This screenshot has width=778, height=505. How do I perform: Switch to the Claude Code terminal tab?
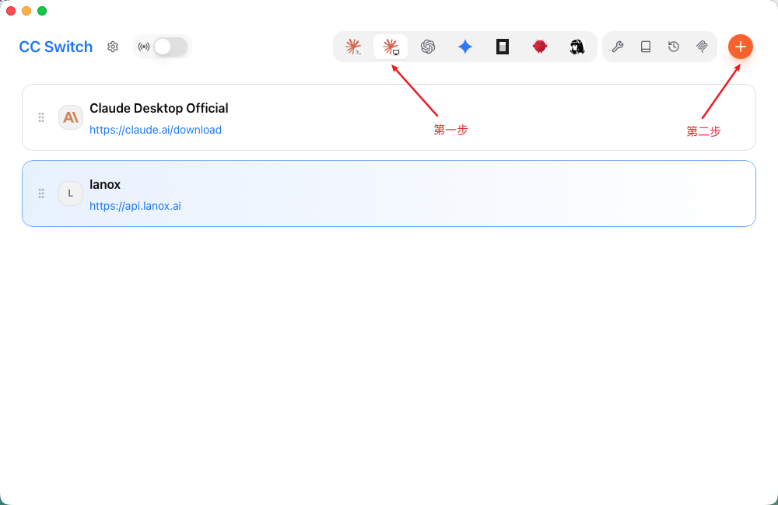click(x=353, y=47)
